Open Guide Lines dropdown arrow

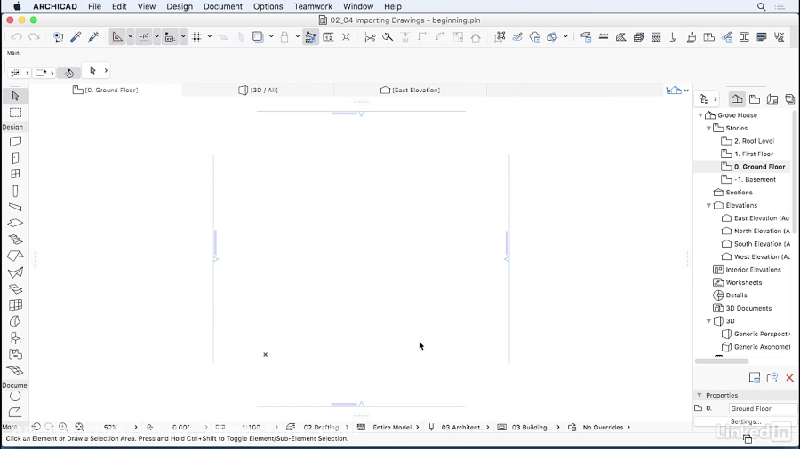click(130, 36)
